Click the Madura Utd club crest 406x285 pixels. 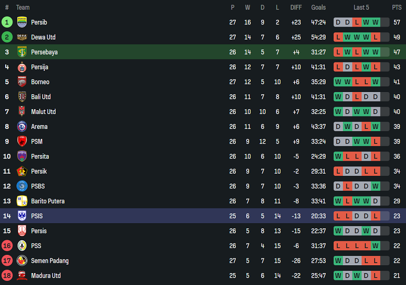coord(22,276)
